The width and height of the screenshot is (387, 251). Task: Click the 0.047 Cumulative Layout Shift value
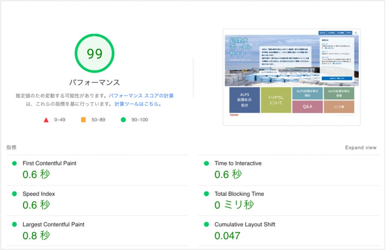(x=227, y=236)
